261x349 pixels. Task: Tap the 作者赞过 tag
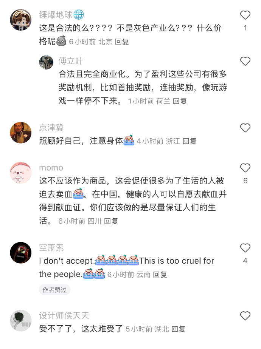[54, 290]
